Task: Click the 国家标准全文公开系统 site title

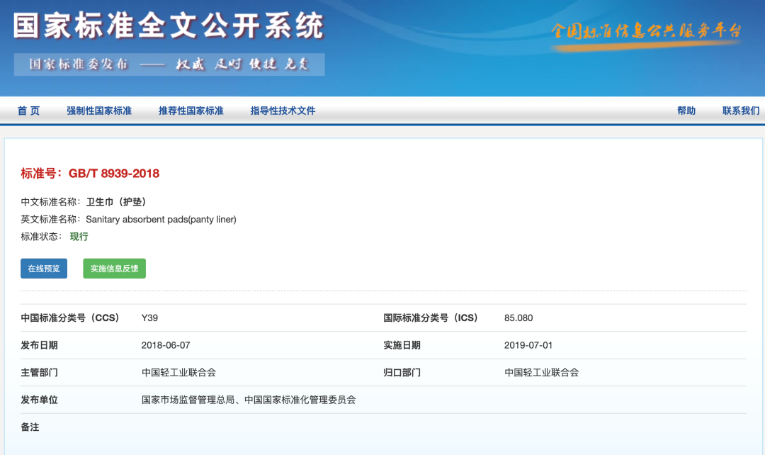Action: pos(169,26)
